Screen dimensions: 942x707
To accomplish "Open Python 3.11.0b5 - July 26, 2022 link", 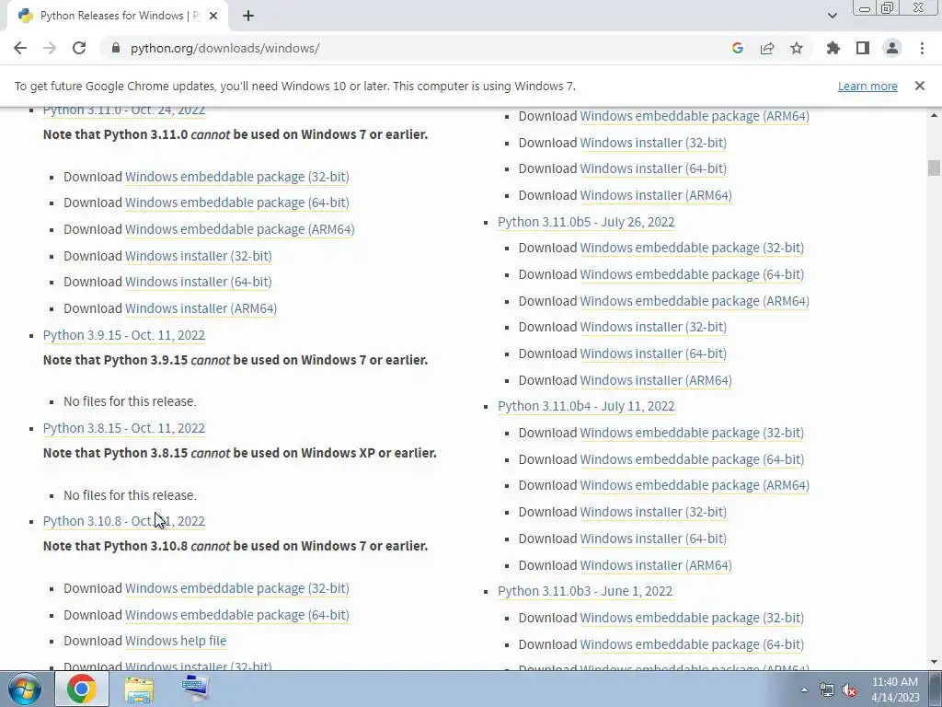I will coord(586,222).
